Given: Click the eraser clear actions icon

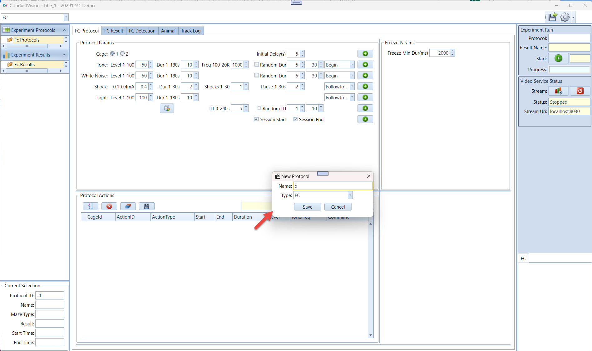Looking at the screenshot, I should (x=128, y=206).
